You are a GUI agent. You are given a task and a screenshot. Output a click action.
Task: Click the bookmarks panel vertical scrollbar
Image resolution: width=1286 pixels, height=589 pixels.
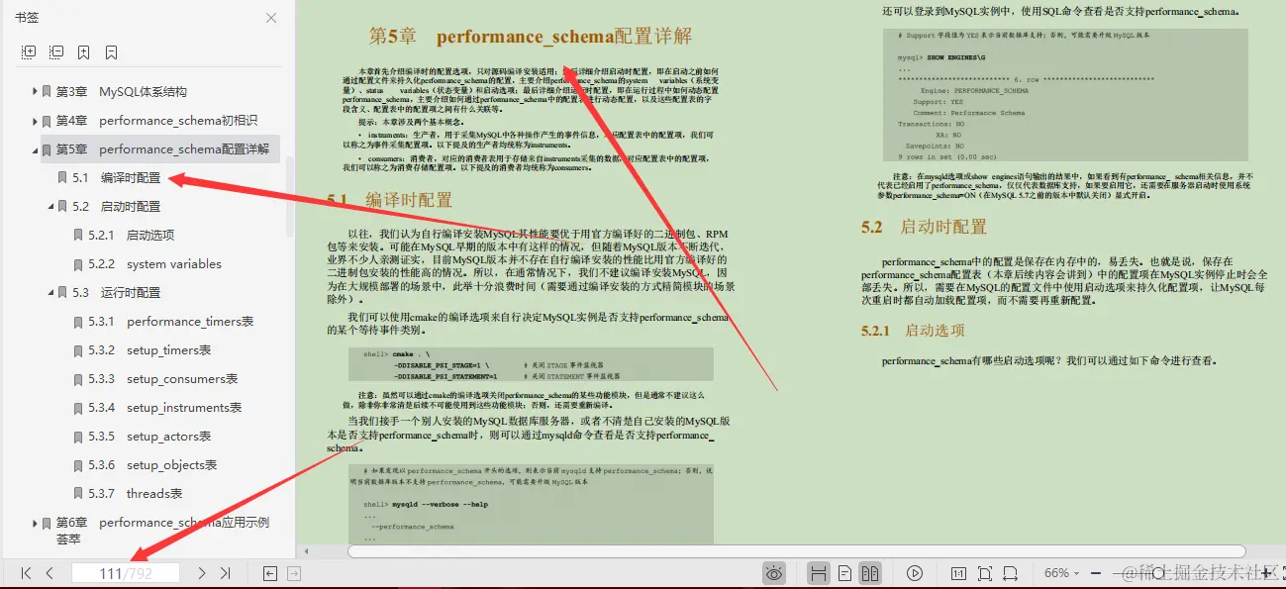[x=289, y=196]
